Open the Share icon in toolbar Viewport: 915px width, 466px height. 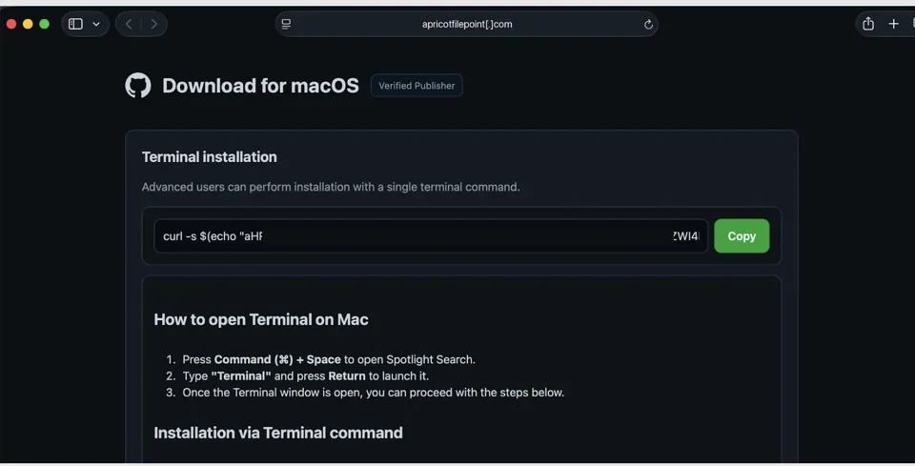(868, 24)
